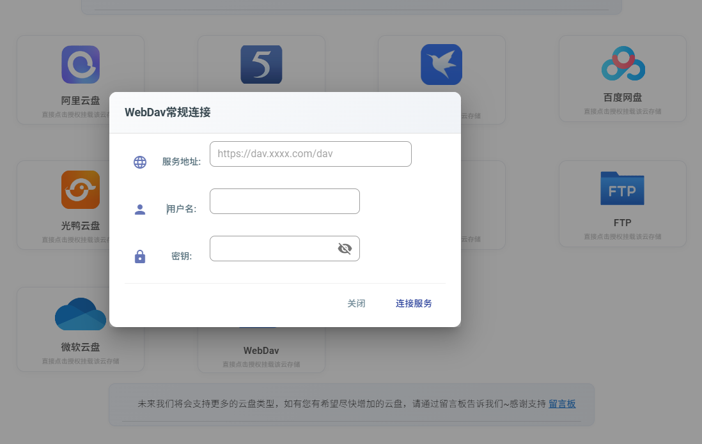Click the globe icon beside 服务地址
Image resolution: width=702 pixels, height=444 pixels.
click(x=140, y=162)
